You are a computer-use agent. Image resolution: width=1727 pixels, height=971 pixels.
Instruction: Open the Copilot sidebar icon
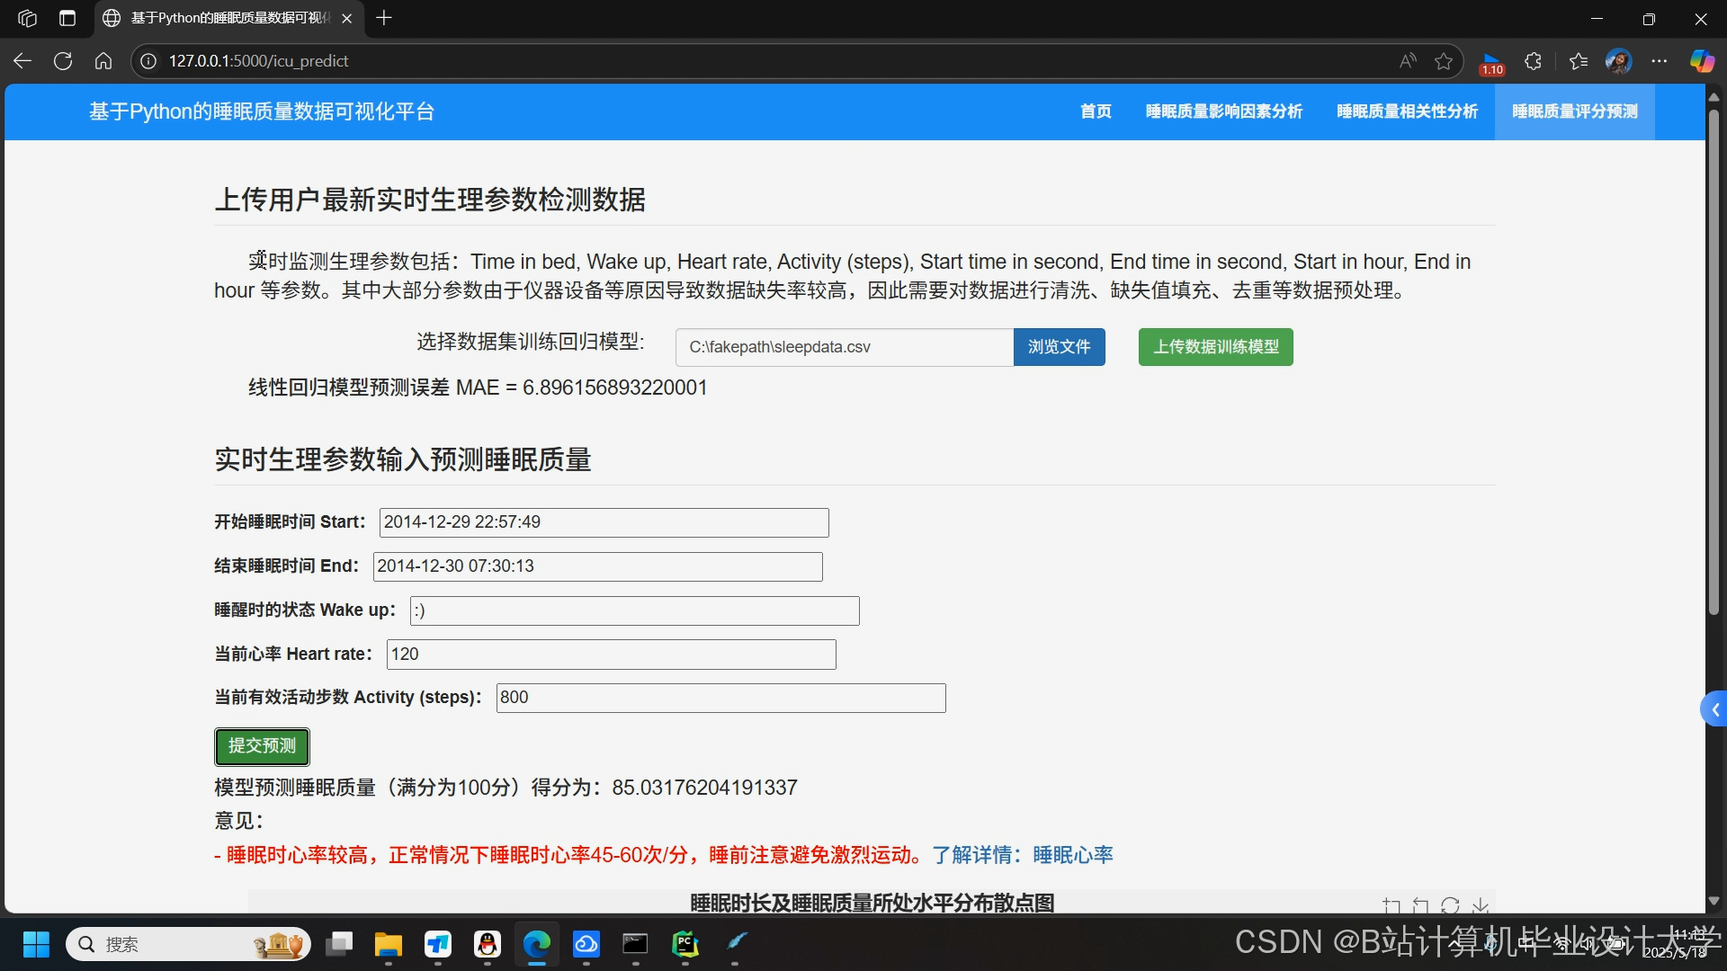tap(1701, 61)
